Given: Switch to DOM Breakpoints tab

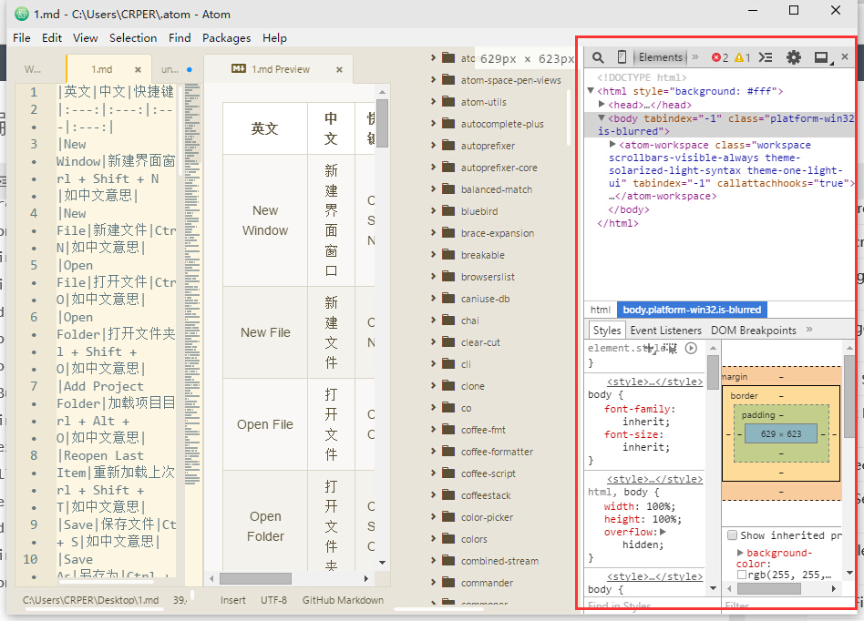Looking at the screenshot, I should pyautogui.click(x=753, y=331).
